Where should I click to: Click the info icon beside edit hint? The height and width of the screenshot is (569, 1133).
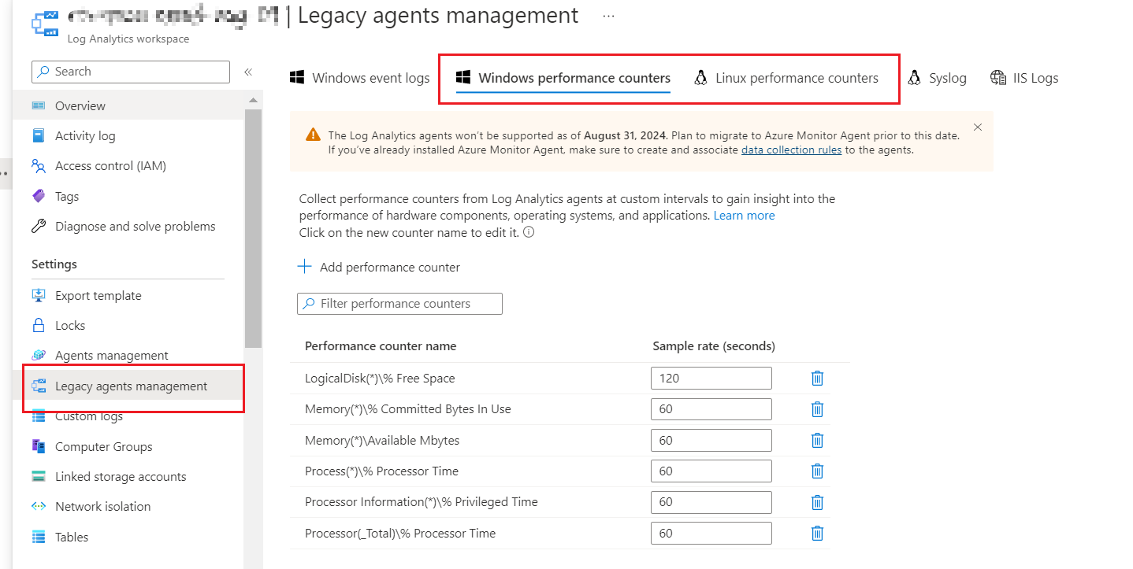click(529, 232)
